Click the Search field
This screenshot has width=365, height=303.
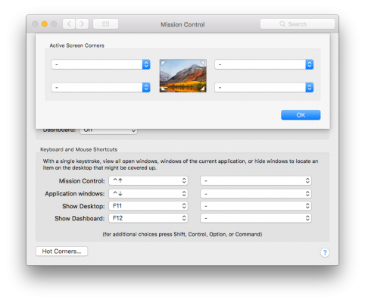point(298,24)
